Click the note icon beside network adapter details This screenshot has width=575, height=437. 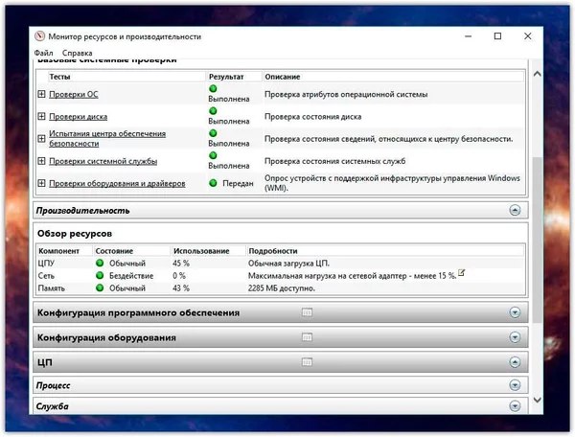461,274
